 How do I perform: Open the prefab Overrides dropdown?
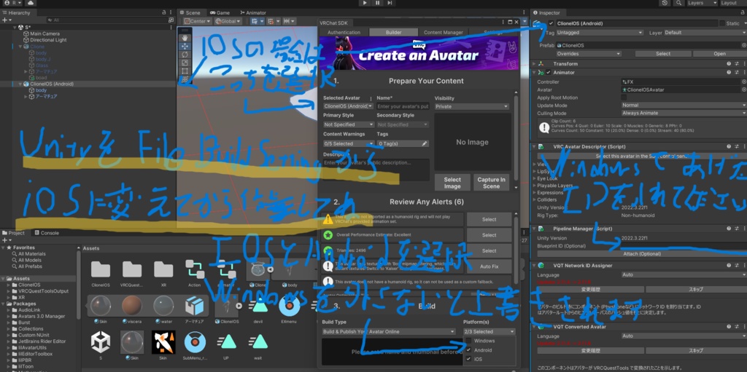click(x=588, y=54)
